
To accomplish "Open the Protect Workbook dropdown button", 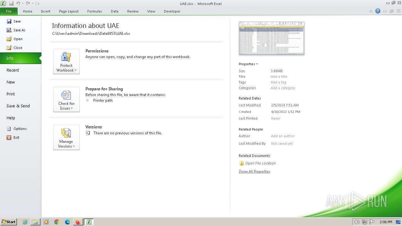I will click(x=66, y=62).
